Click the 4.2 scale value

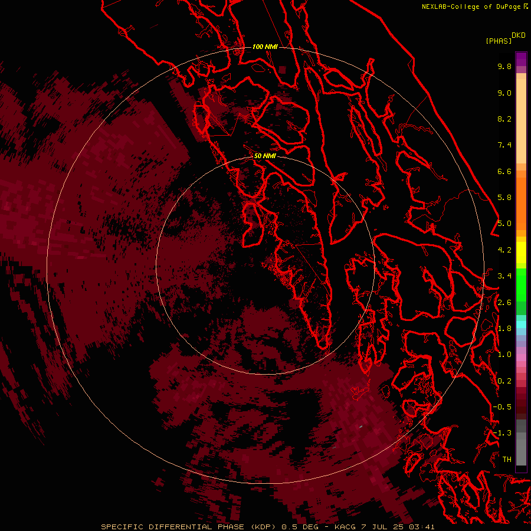[504, 250]
